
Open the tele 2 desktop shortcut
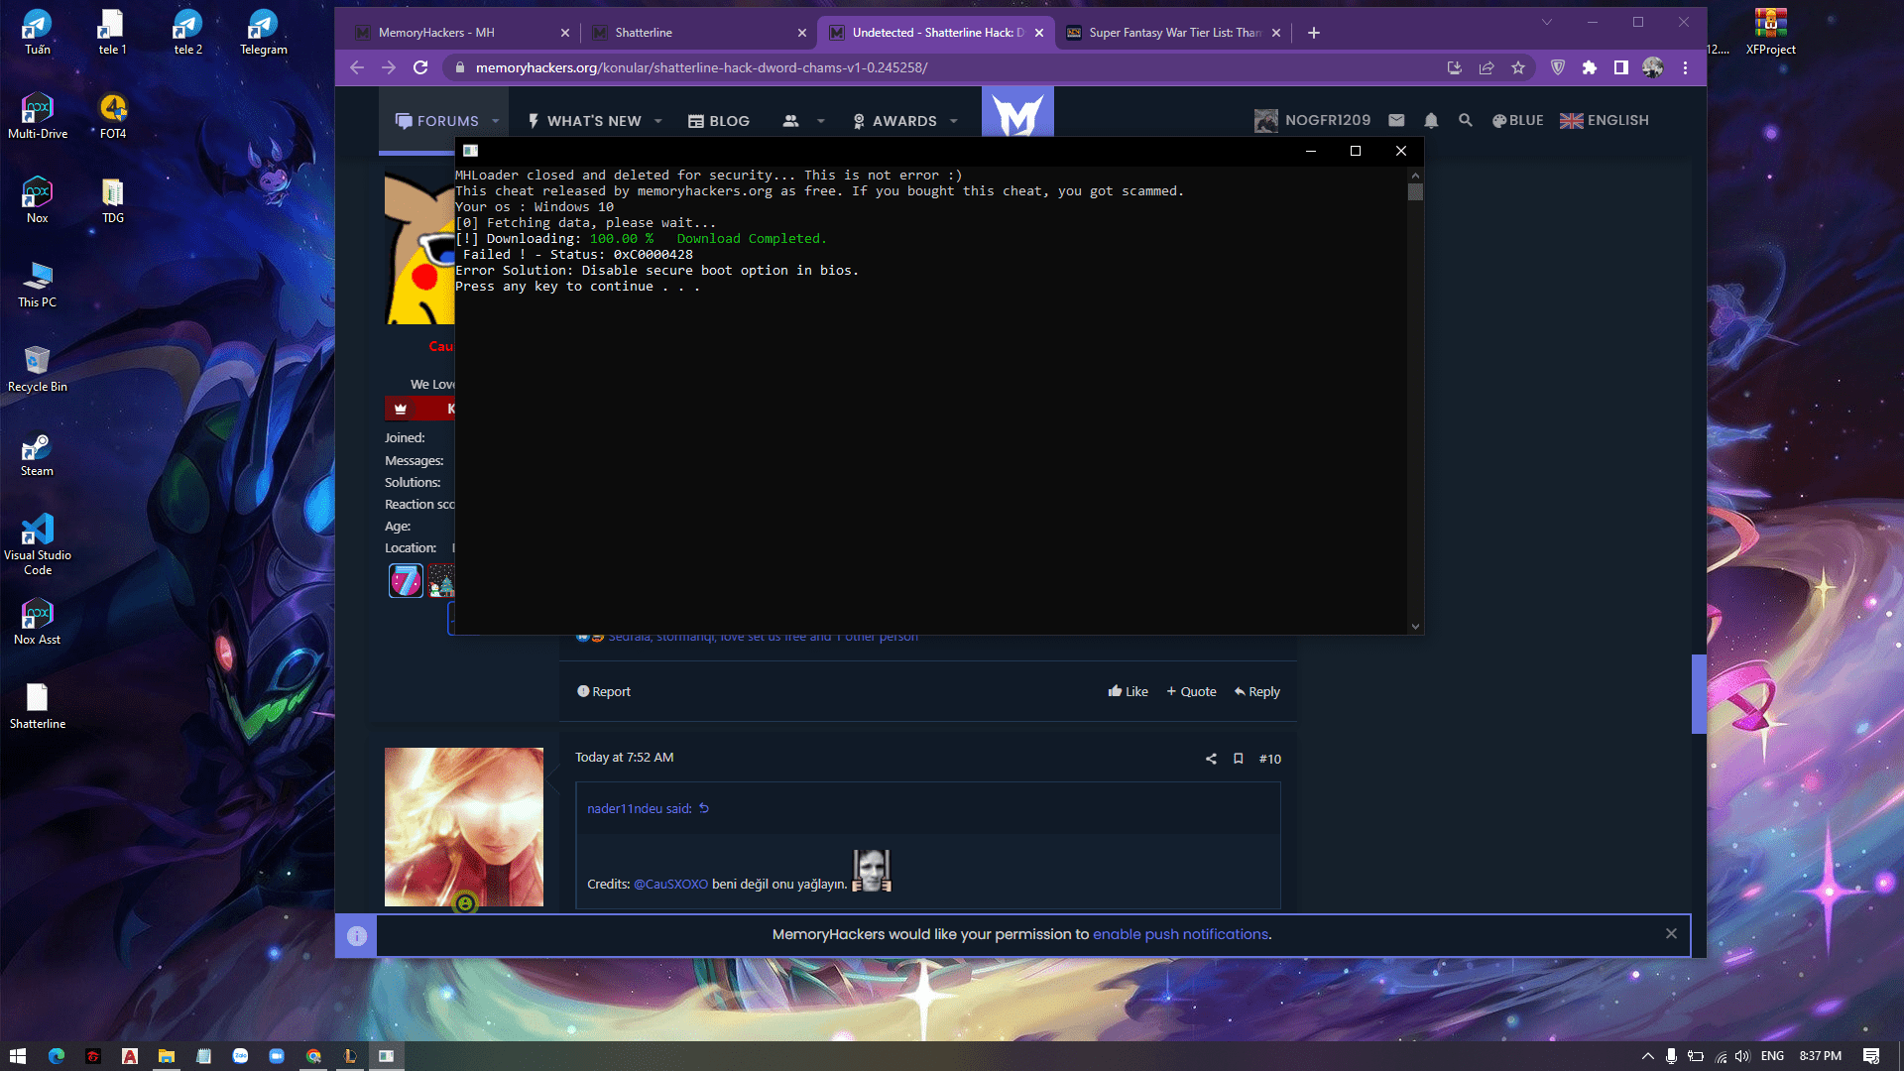pos(187,32)
